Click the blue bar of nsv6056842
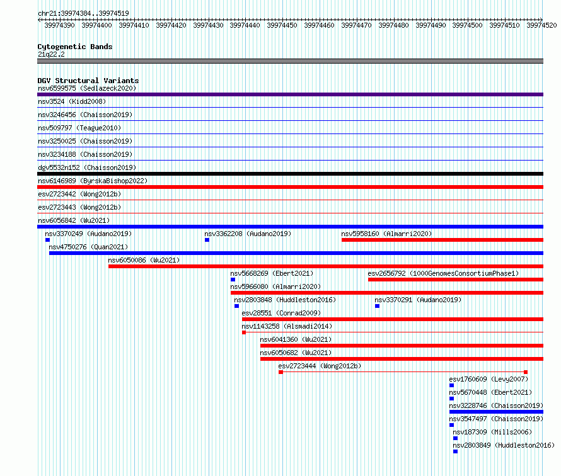 pos(290,227)
